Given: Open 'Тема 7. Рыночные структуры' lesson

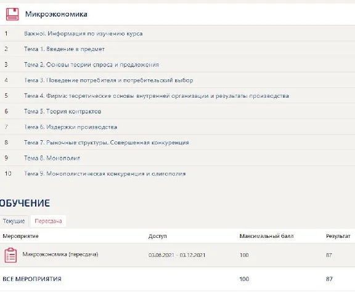Looking at the screenshot, I should tap(107, 143).
